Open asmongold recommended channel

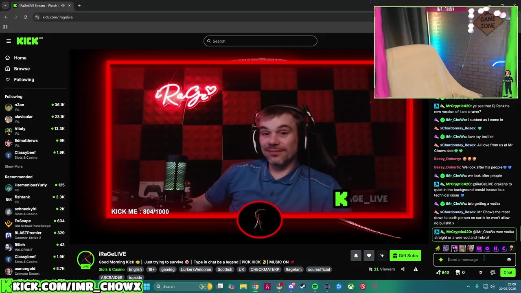pos(35,271)
